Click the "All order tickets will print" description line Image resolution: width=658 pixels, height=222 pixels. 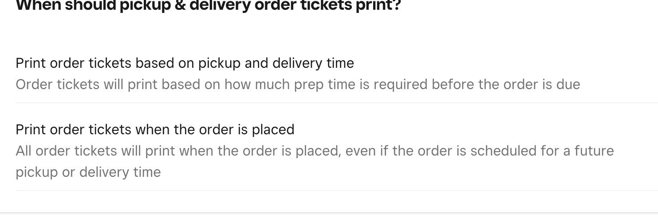315,151
